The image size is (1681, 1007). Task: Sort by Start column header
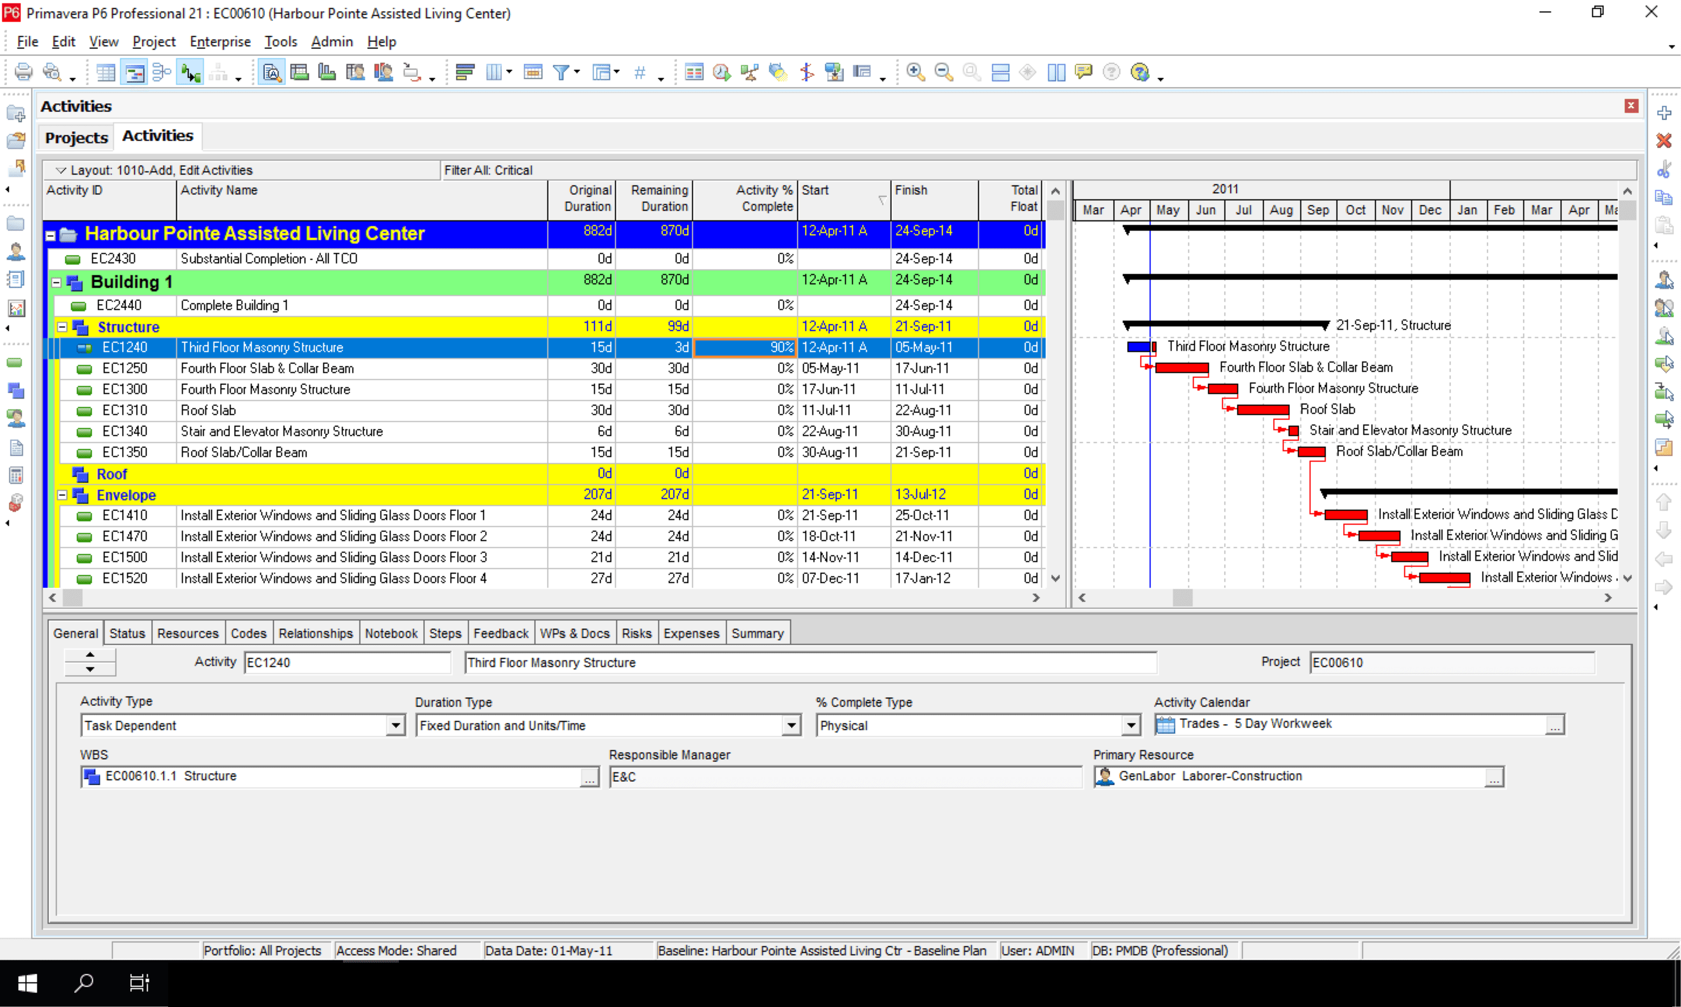click(x=843, y=199)
